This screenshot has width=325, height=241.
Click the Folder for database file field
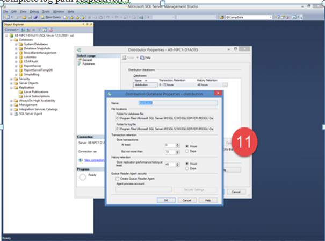point(165,118)
